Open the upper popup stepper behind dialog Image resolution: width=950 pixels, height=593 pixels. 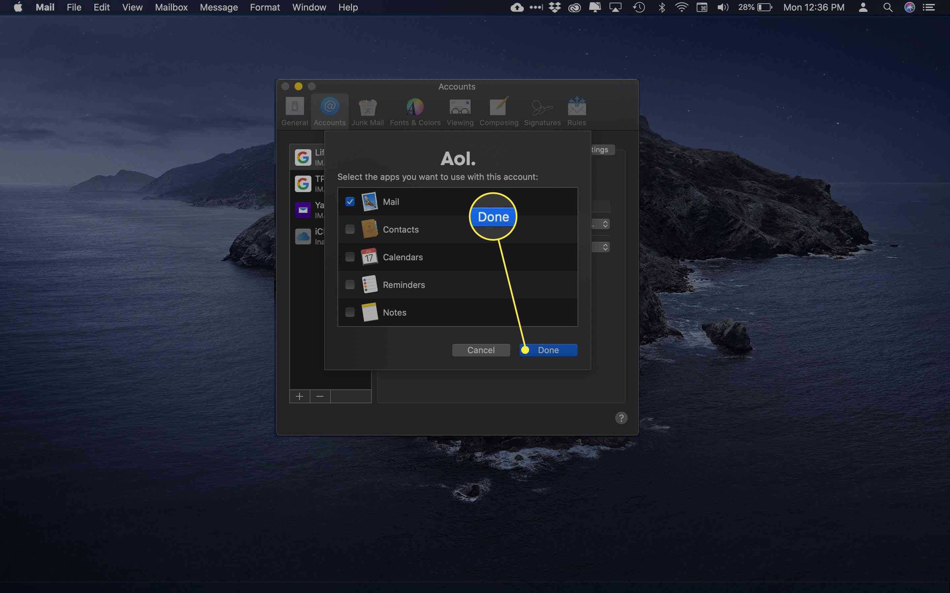605,224
